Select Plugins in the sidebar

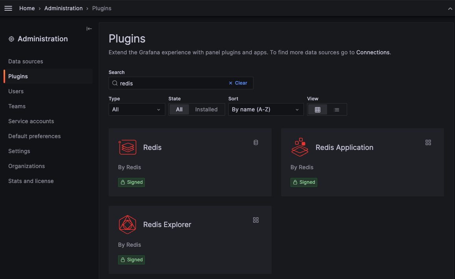(x=18, y=76)
